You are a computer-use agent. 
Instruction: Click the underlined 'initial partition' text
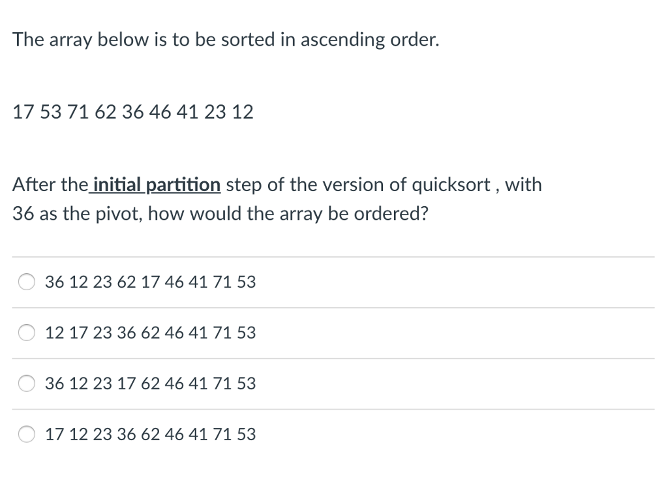pos(155,185)
